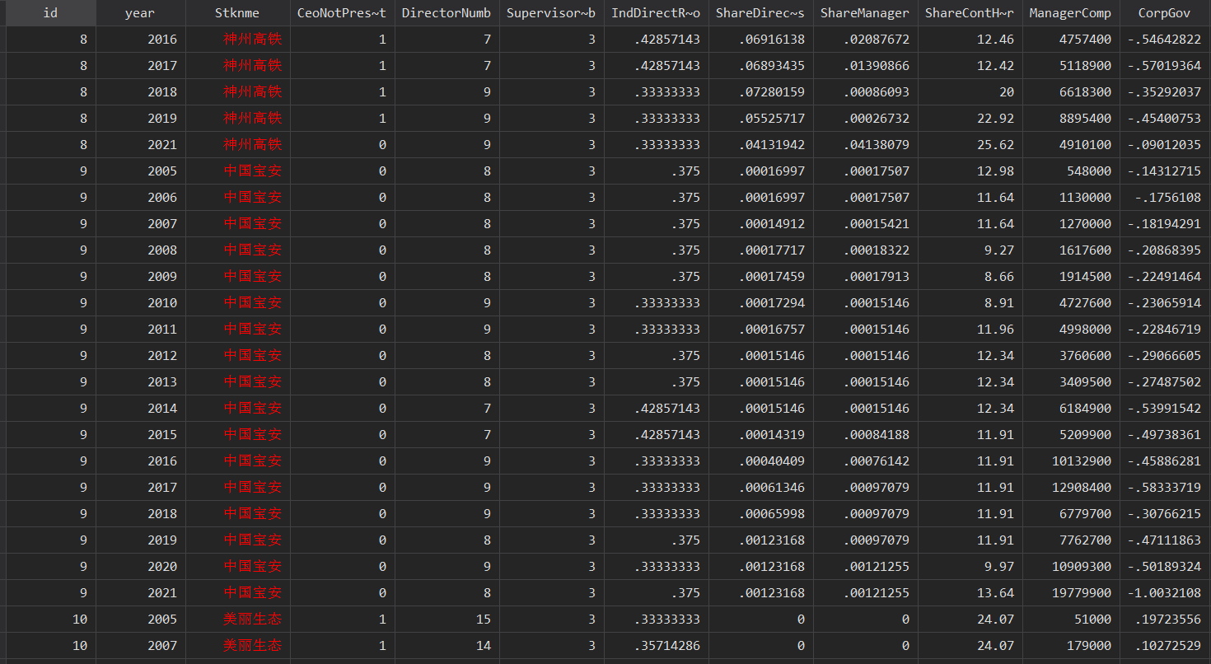
Task: Click 神州高铁 in the 2018 row
Action: coord(253,92)
